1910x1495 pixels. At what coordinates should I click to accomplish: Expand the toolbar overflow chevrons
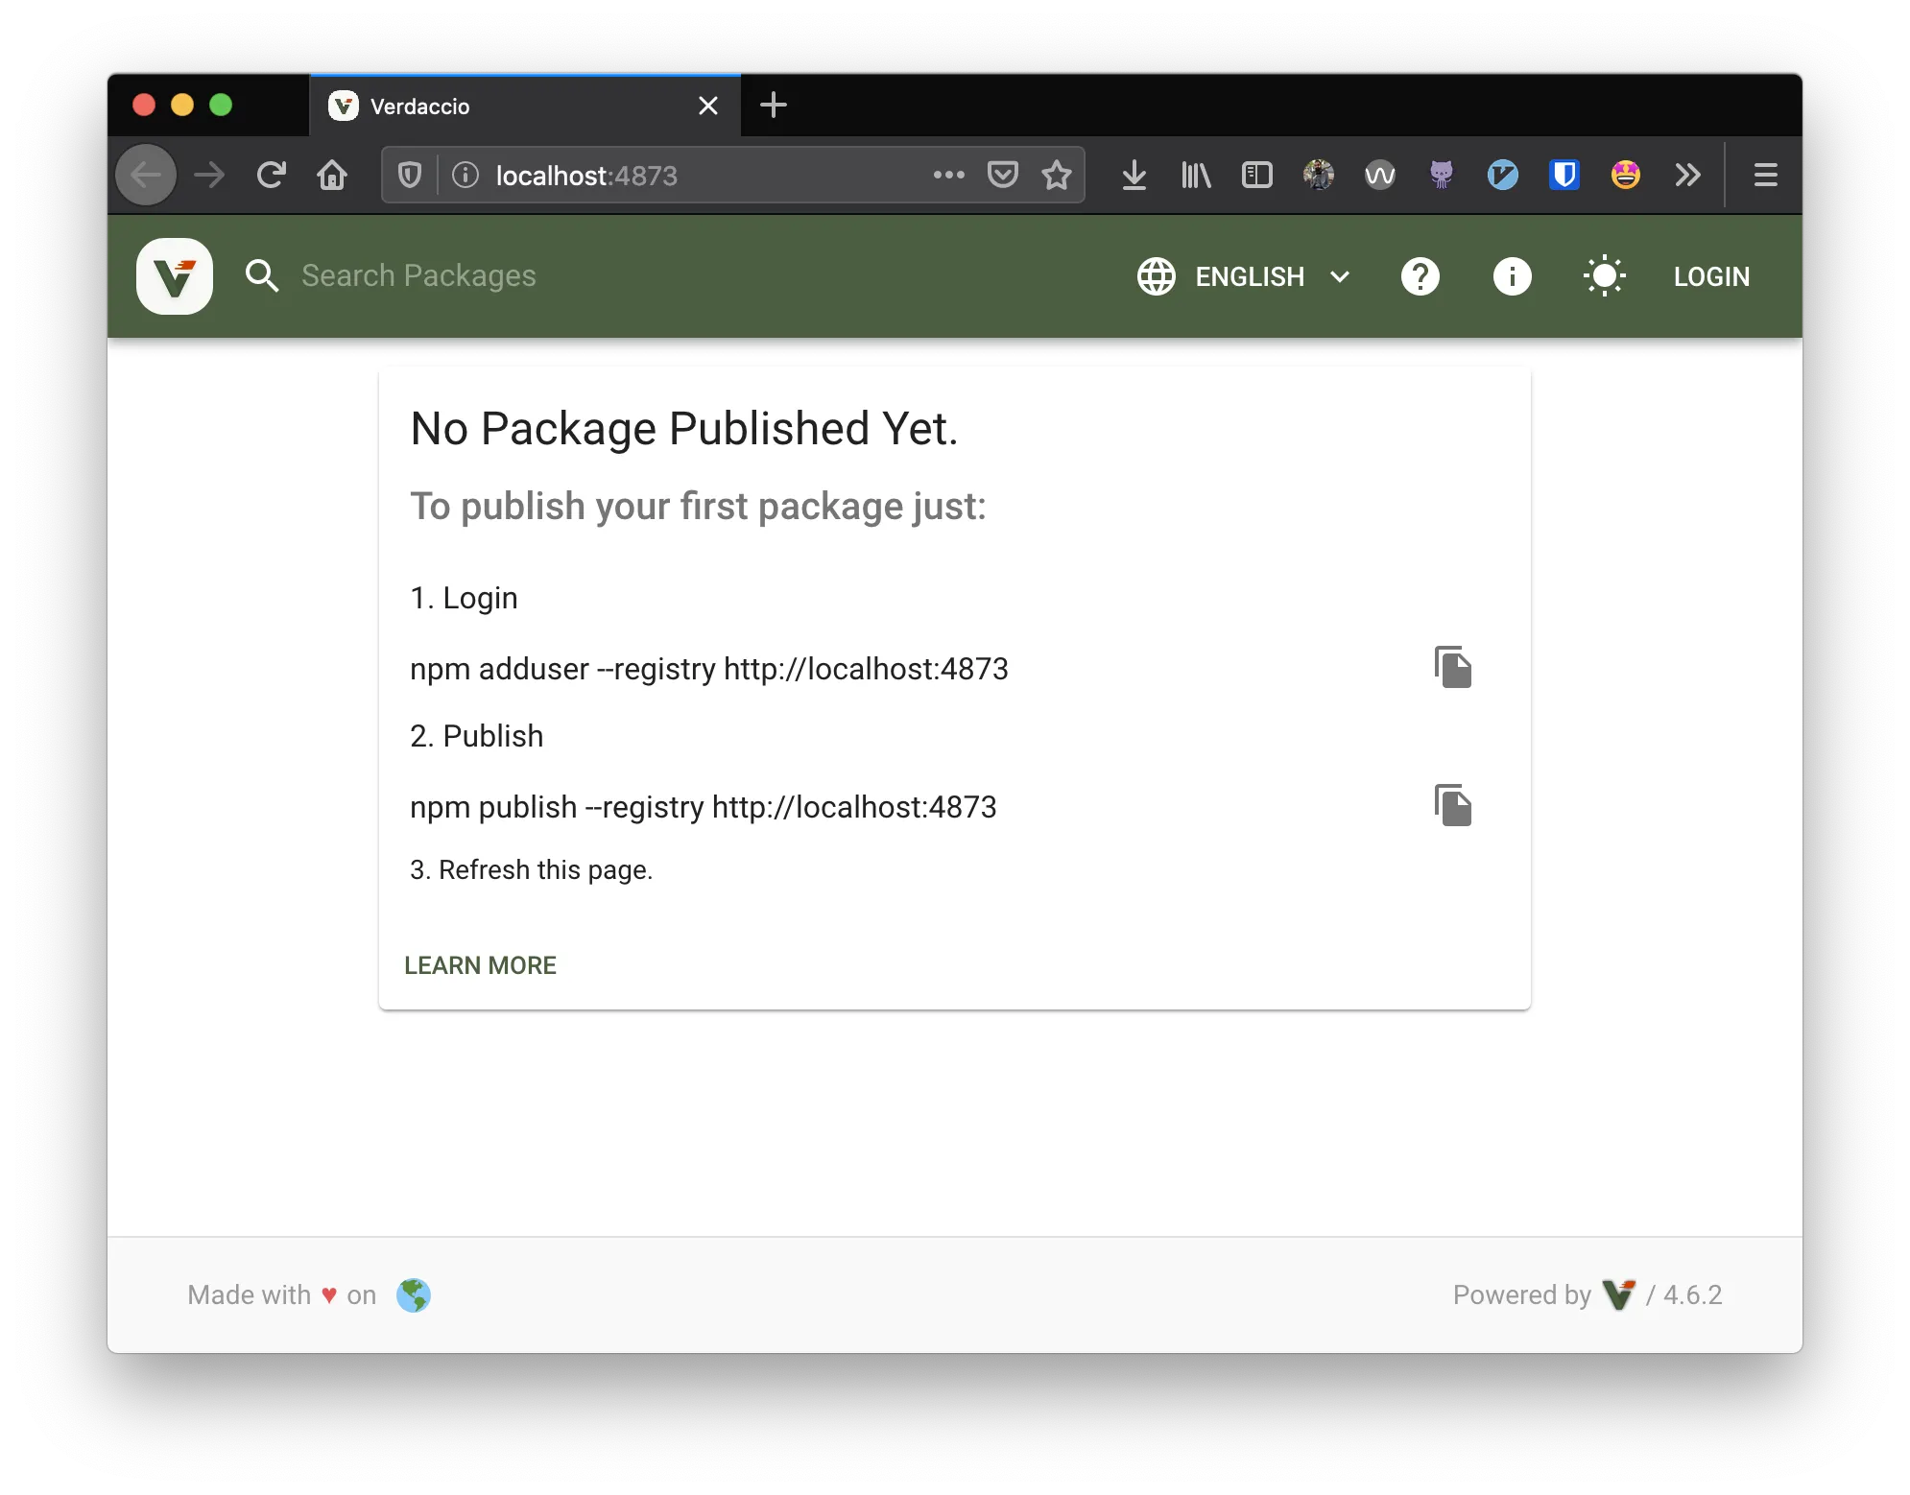pyautogui.click(x=1687, y=175)
